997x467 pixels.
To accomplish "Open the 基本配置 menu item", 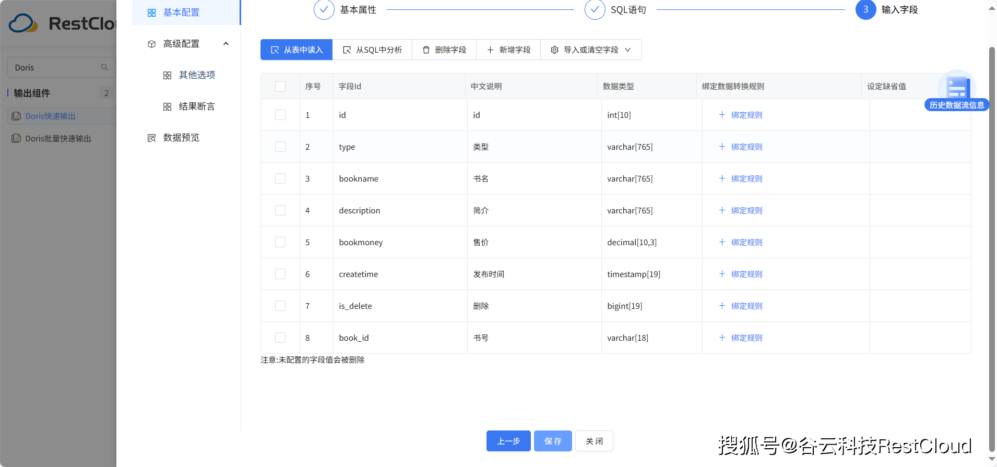I will (x=181, y=13).
